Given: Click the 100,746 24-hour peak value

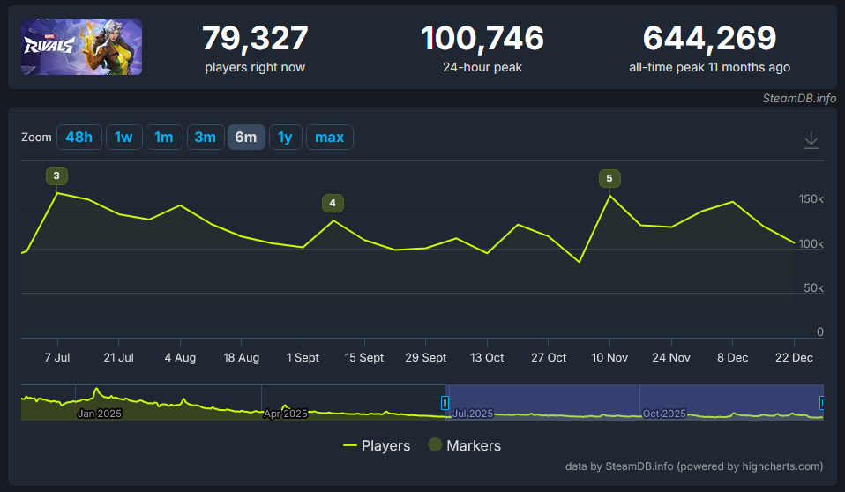Looking at the screenshot, I should (482, 39).
